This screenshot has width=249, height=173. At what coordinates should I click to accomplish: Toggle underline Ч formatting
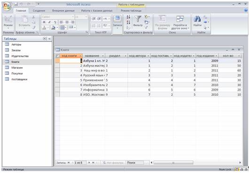(55, 22)
